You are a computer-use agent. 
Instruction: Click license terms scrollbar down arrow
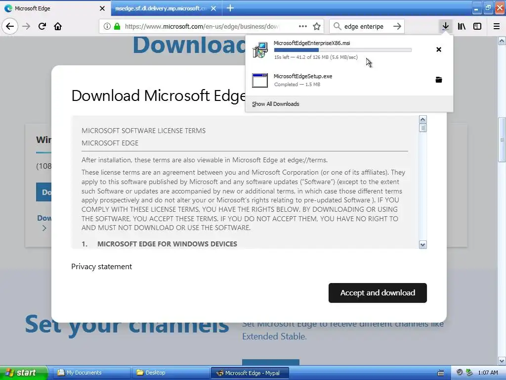(x=423, y=244)
